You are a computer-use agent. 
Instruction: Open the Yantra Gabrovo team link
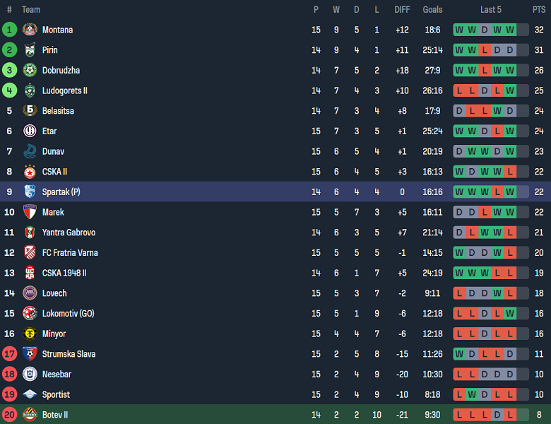(x=69, y=232)
